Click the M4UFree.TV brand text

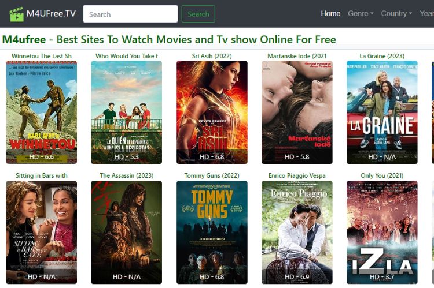(51, 13)
